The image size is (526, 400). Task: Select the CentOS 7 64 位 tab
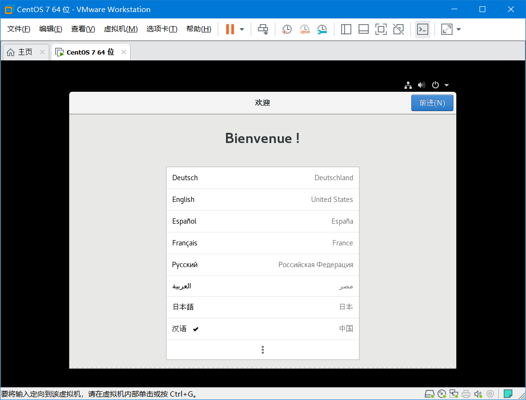click(x=90, y=52)
